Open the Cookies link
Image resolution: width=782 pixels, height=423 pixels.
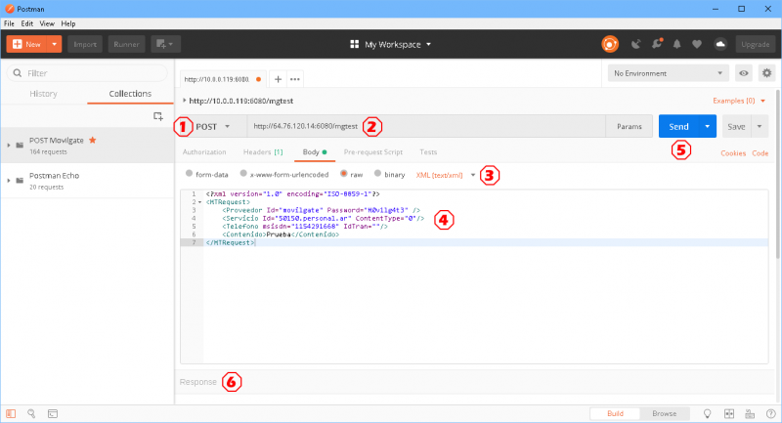click(732, 153)
